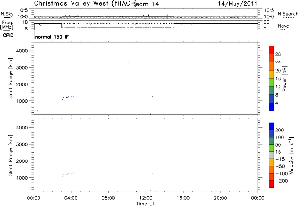Click the 'Nave' legend label
298x206 pixels.
coord(283,26)
